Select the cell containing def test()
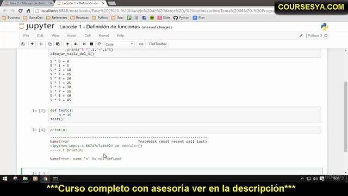This screenshot has height=196, width=348. click(x=185, y=115)
